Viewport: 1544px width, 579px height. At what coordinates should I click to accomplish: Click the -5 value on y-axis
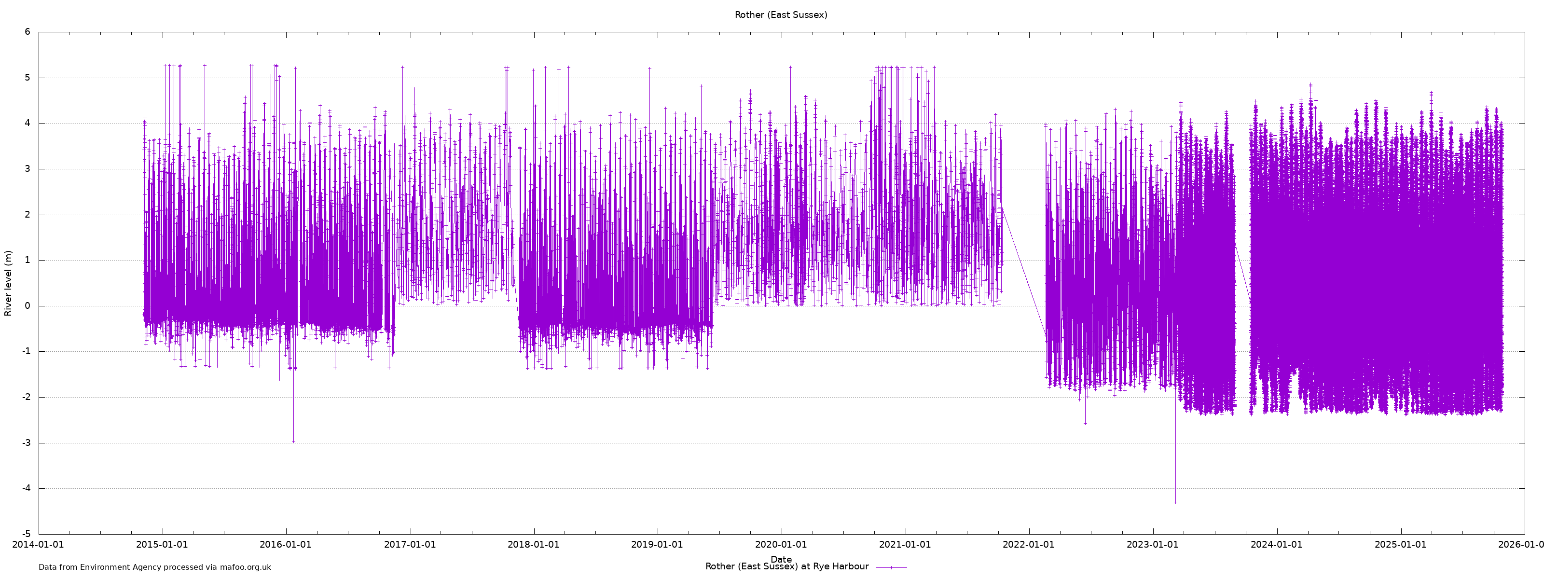(27, 534)
